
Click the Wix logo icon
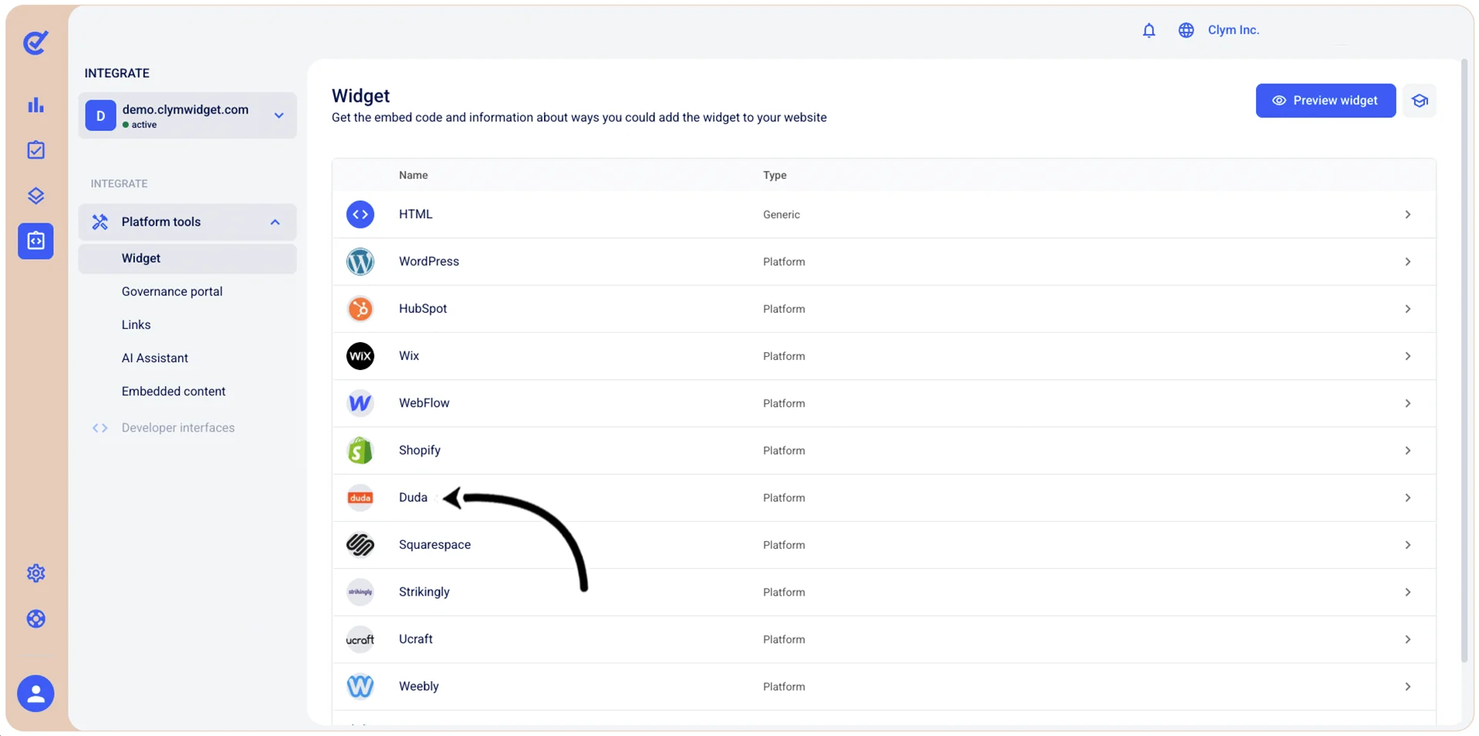pos(360,356)
